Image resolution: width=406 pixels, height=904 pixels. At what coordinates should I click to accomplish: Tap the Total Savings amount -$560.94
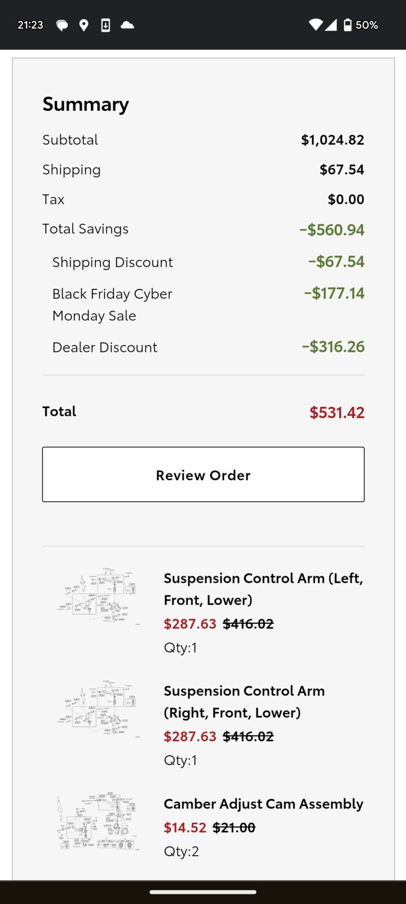point(332,229)
